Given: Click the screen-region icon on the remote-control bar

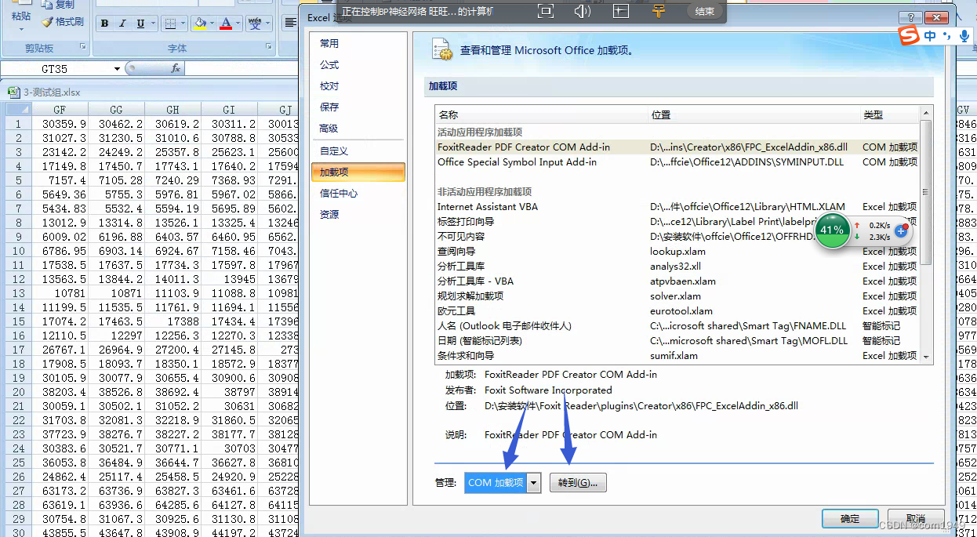Looking at the screenshot, I should point(621,11).
